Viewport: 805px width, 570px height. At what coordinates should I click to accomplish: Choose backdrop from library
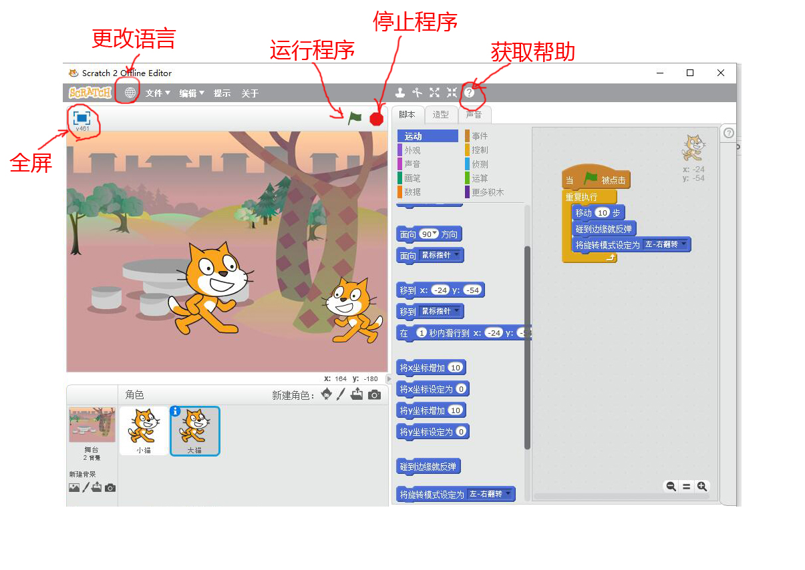point(74,487)
